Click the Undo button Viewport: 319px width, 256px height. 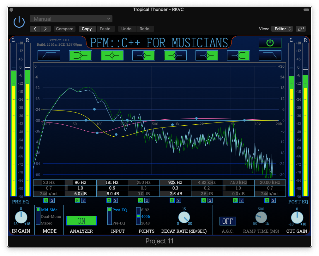pos(126,29)
